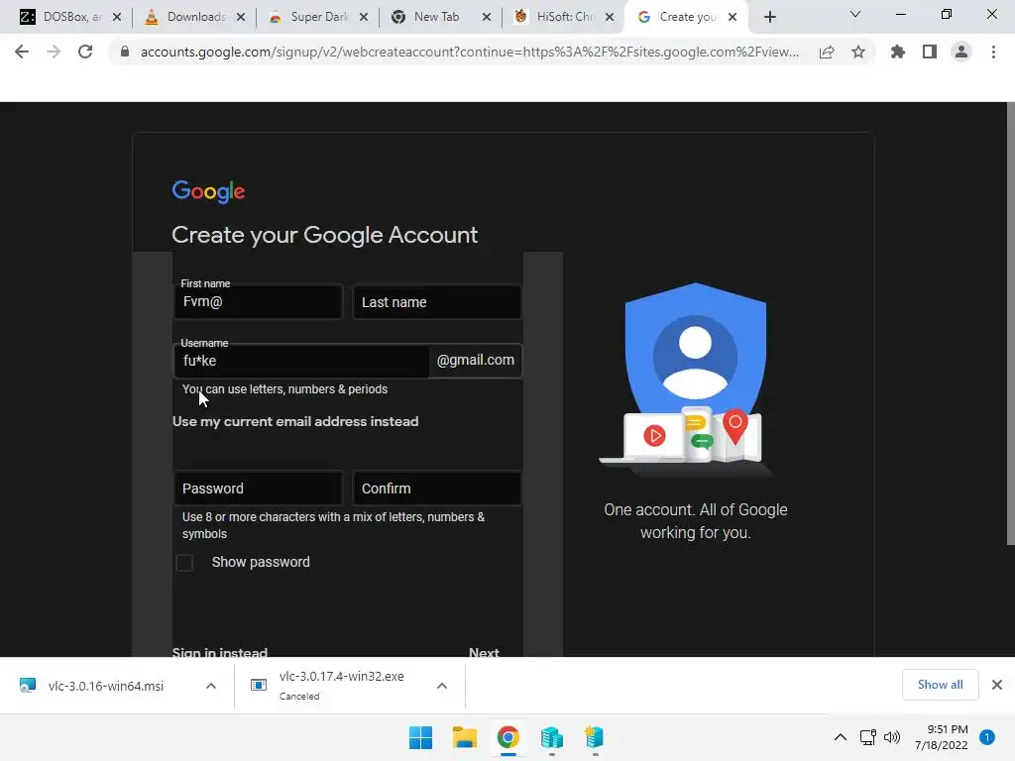
Task: Expand options for vlc-3.0.17.4-win32.exe download
Action: click(x=441, y=686)
